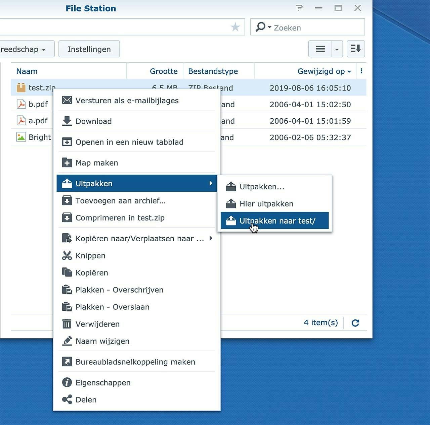Click the favorite star in the path bar
Image resolution: width=430 pixels, height=425 pixels.
(x=235, y=27)
